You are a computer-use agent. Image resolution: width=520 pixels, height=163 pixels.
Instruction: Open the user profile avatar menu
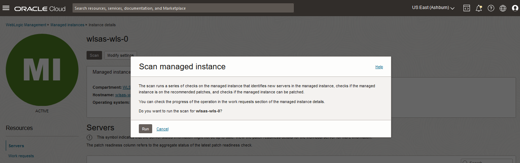pyautogui.click(x=515, y=8)
